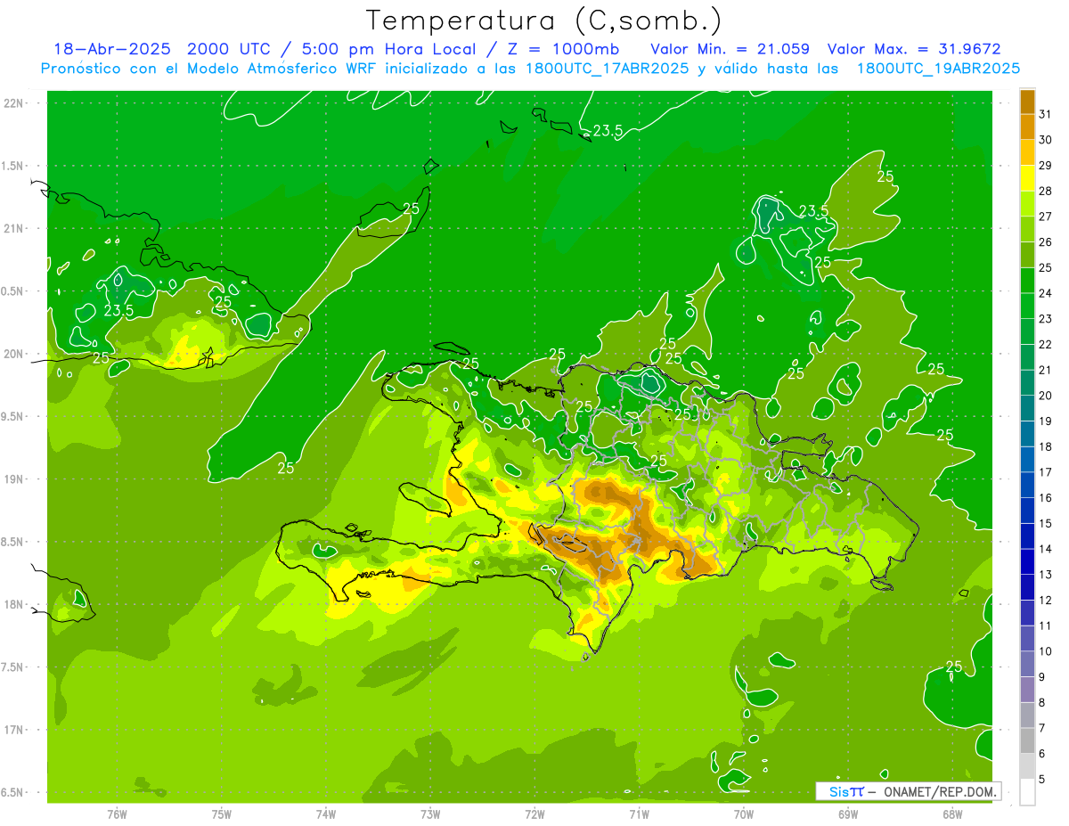The height and width of the screenshot is (826, 1069).
Task: Click the "68W" longitude axis label
Action: tap(951, 814)
